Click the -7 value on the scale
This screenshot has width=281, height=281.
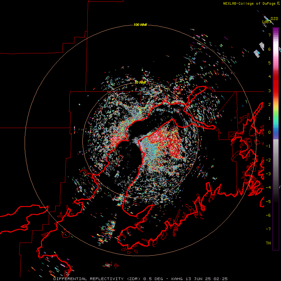[x=268, y=229]
